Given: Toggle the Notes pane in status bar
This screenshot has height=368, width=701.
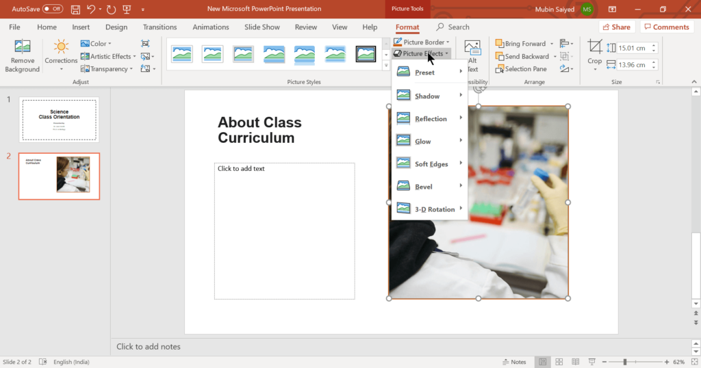Looking at the screenshot, I should pyautogui.click(x=514, y=362).
